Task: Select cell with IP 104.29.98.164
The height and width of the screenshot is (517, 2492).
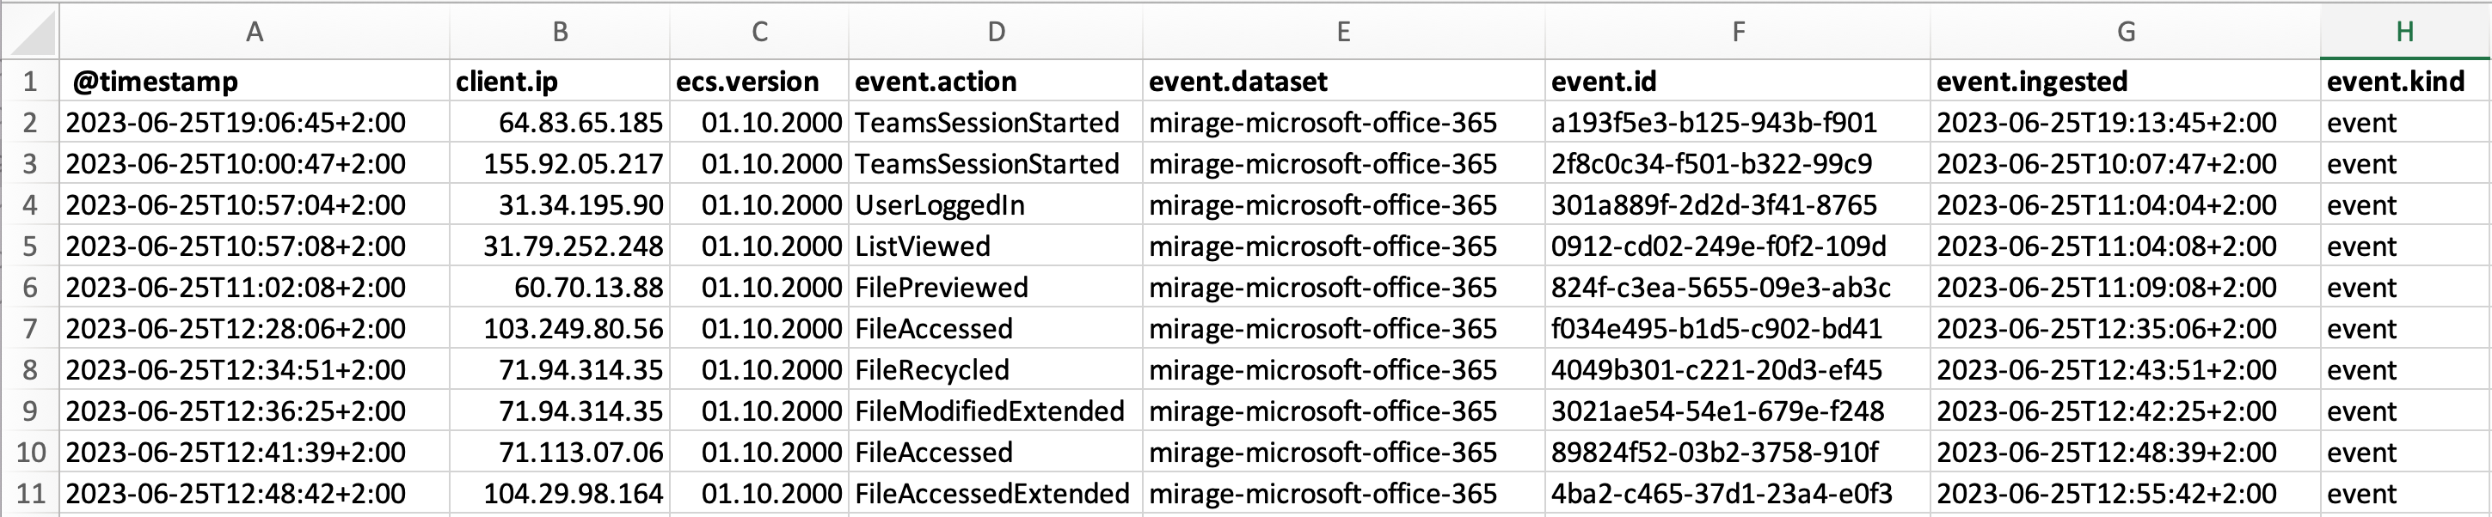Action: point(560,494)
